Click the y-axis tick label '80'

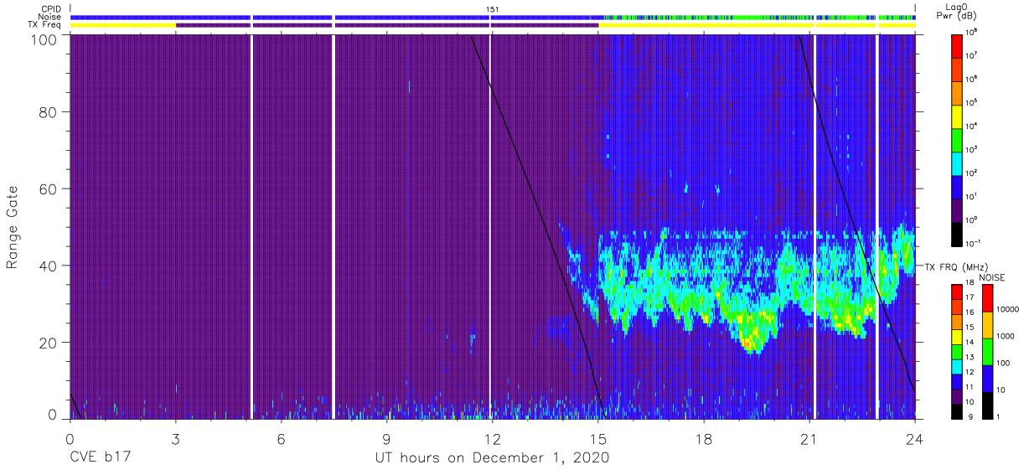tap(49, 112)
